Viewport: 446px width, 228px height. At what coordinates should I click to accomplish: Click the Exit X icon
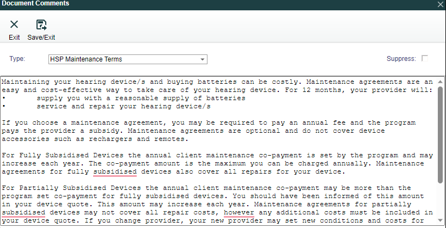(14, 24)
